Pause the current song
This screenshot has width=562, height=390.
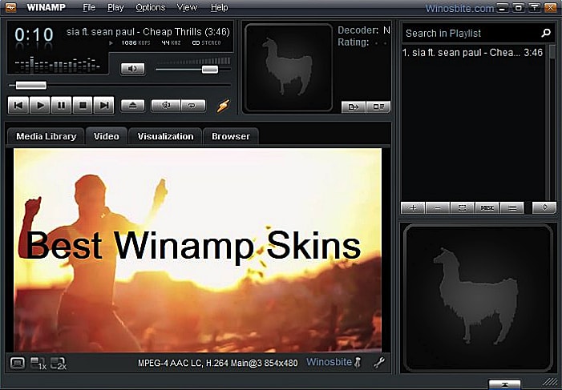(x=61, y=105)
